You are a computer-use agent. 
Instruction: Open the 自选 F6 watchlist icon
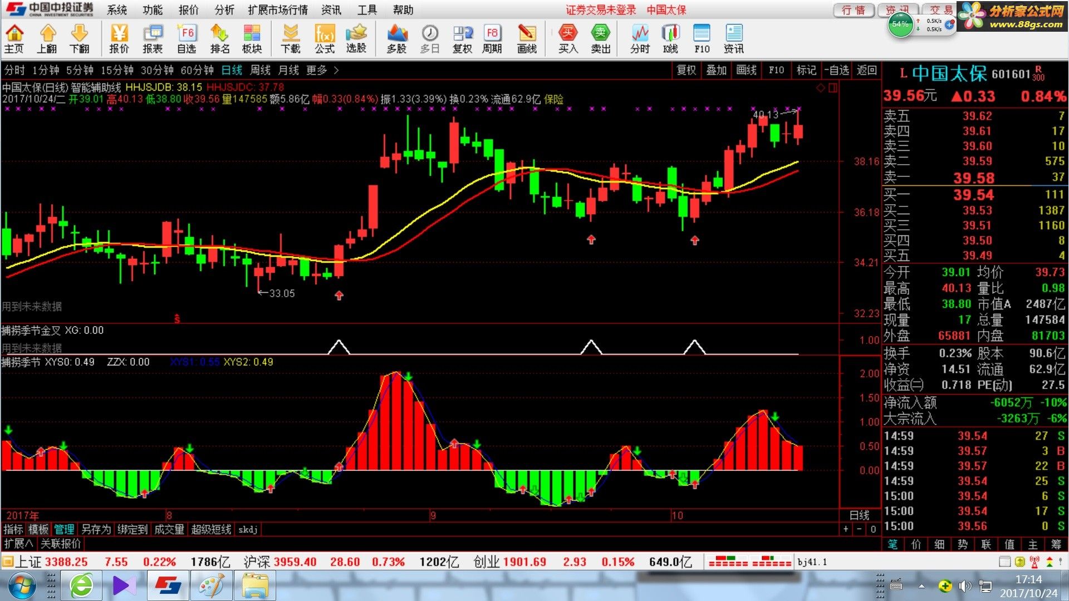point(187,39)
